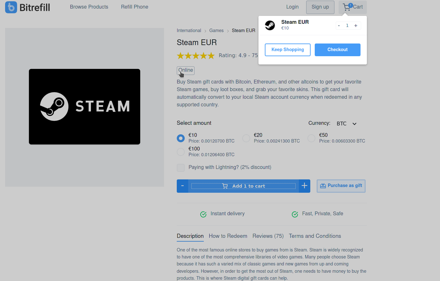Click the cart icon on Add 1 to cart
Viewport: 440px width, 281px height.
point(225,186)
